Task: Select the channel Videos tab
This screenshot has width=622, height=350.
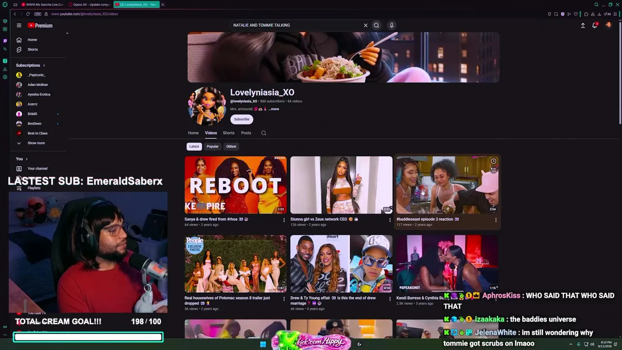Action: 211,133
